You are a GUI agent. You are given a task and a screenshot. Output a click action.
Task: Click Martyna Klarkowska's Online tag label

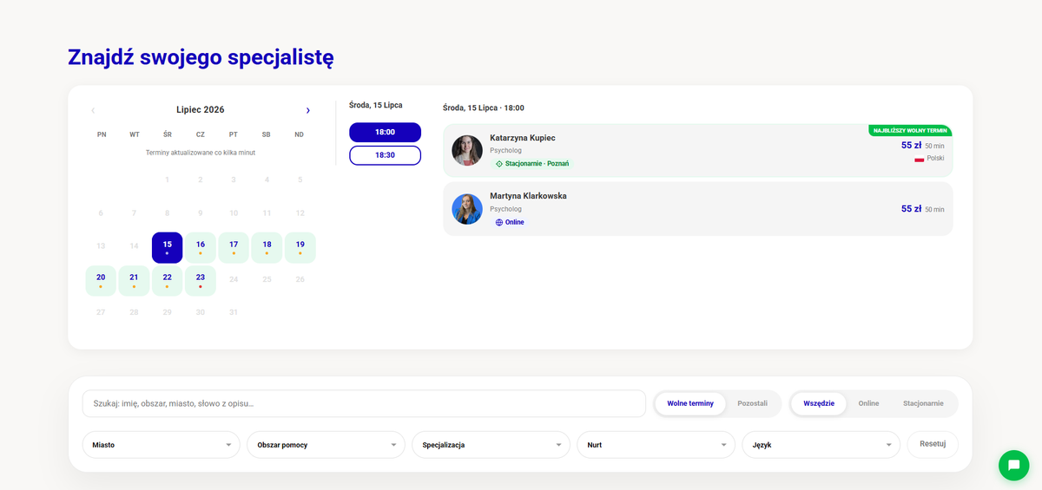515,223
